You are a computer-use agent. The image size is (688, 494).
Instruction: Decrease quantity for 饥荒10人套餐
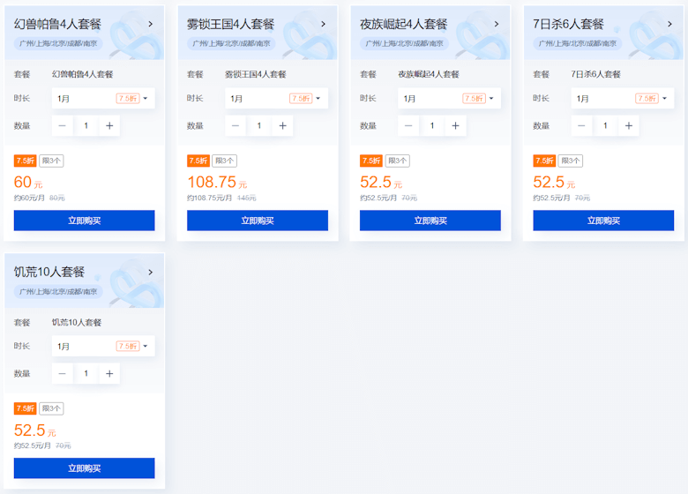click(63, 374)
